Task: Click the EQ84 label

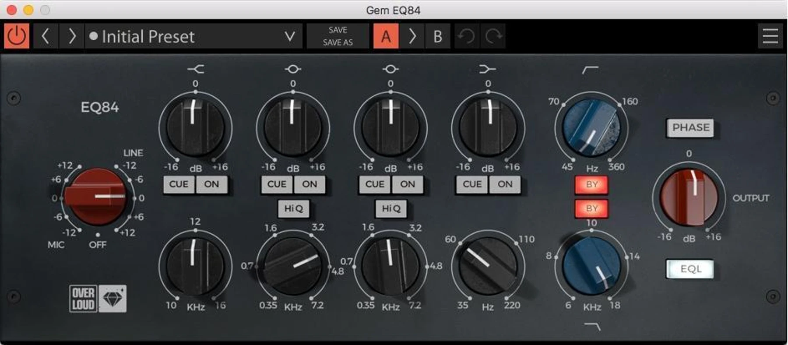Action: point(100,107)
